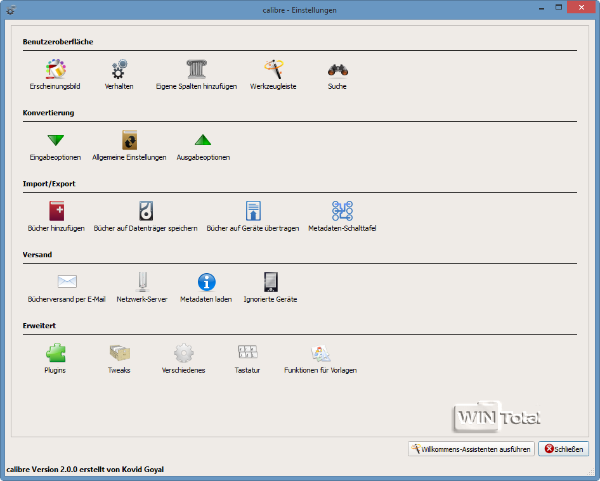Open Allgemeine Einstellungen conversion icon
Image resolution: width=600 pixels, height=481 pixels.
tap(130, 140)
